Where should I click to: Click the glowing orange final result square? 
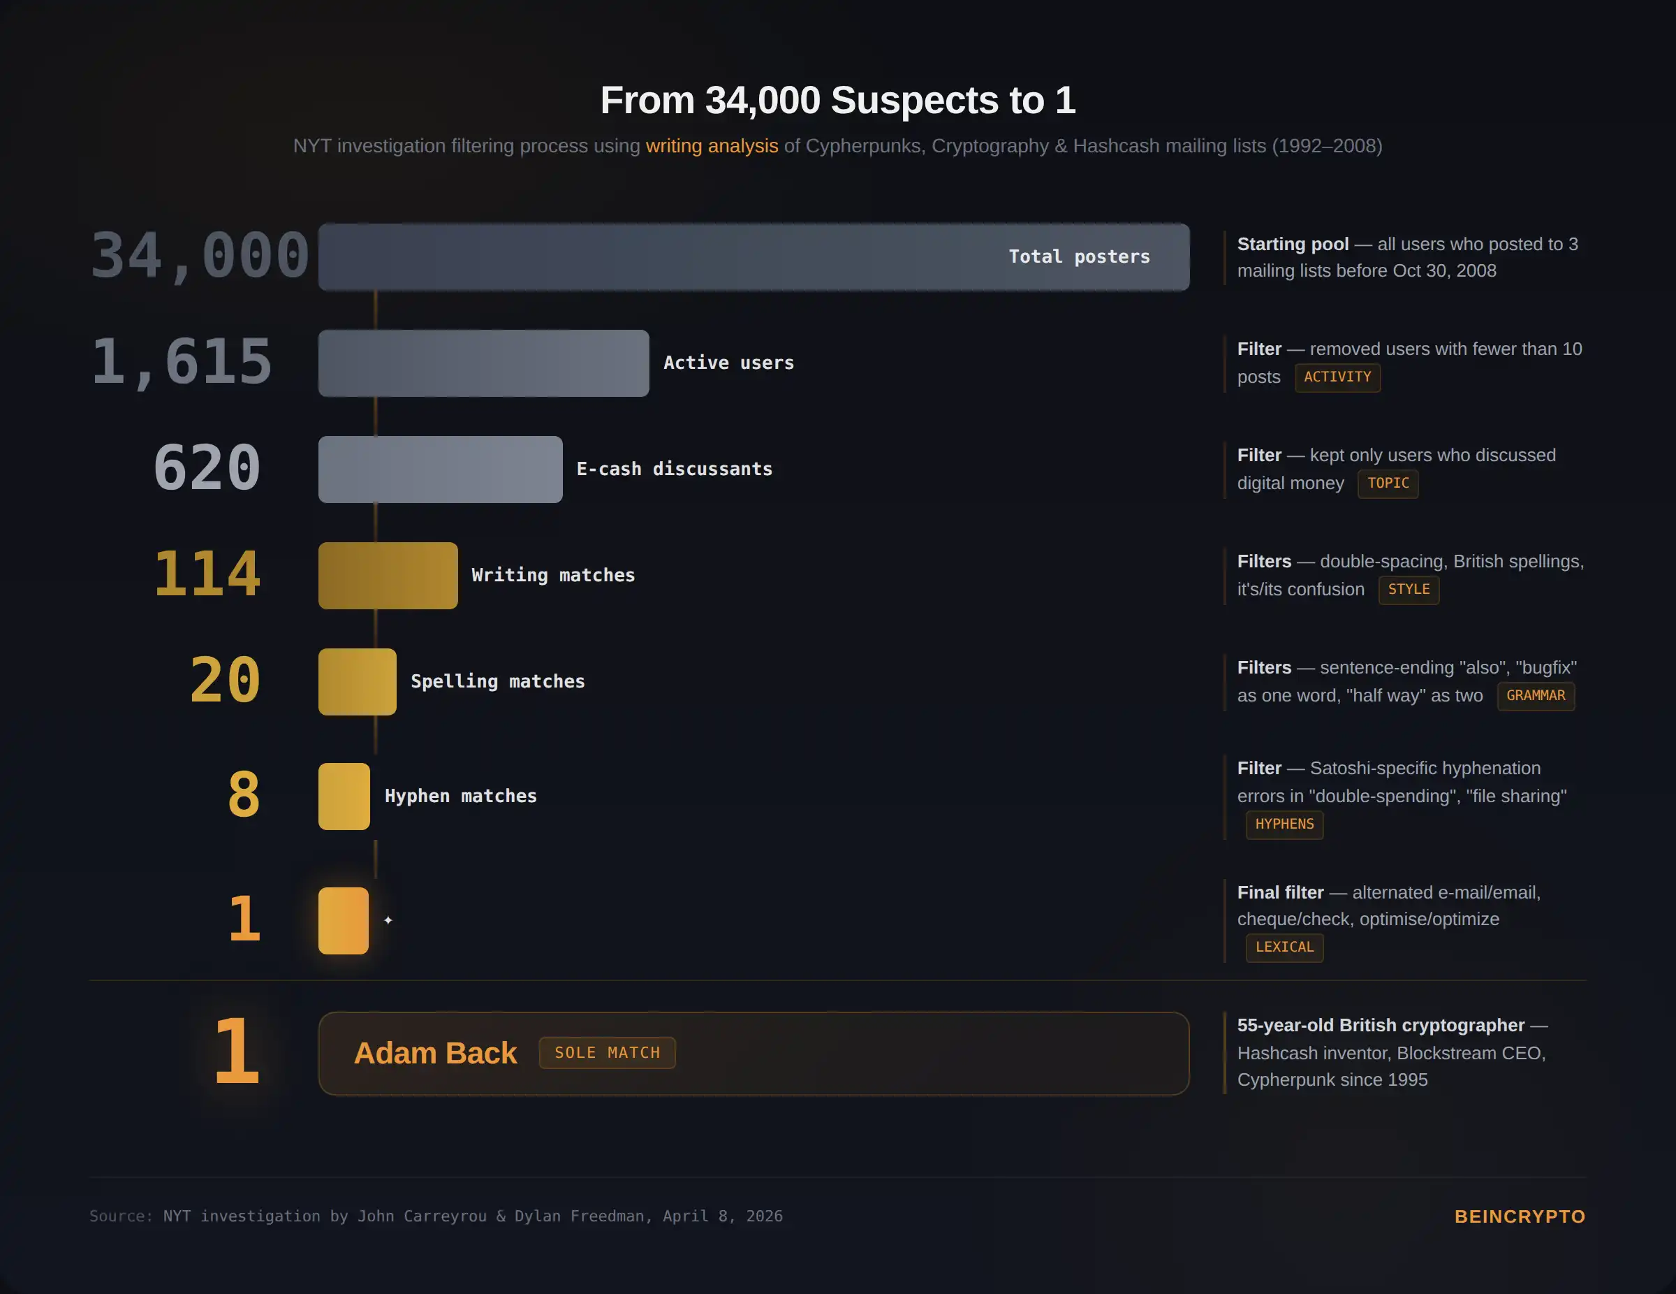pos(344,921)
